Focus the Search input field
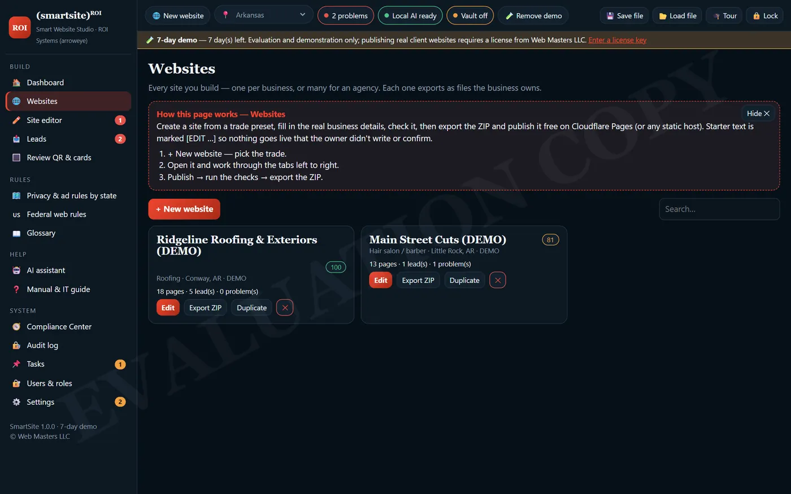The height and width of the screenshot is (494, 791). tap(719, 209)
